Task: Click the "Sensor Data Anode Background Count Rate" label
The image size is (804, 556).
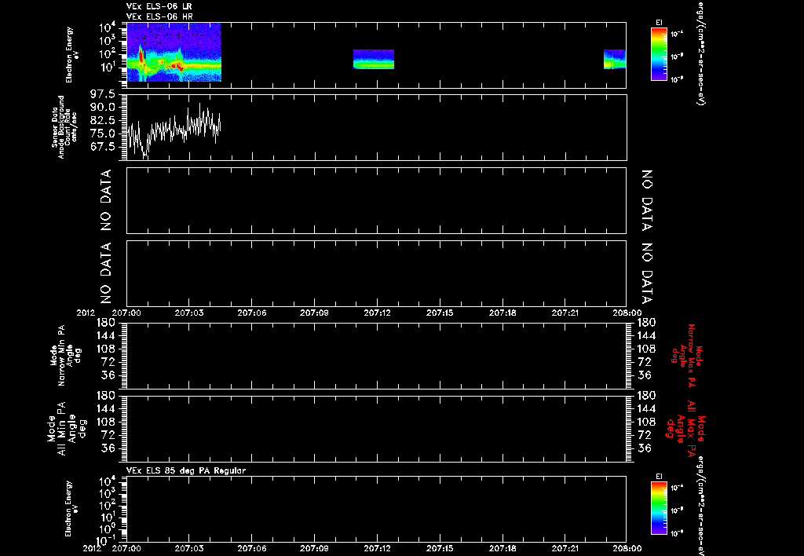Action: 64,127
